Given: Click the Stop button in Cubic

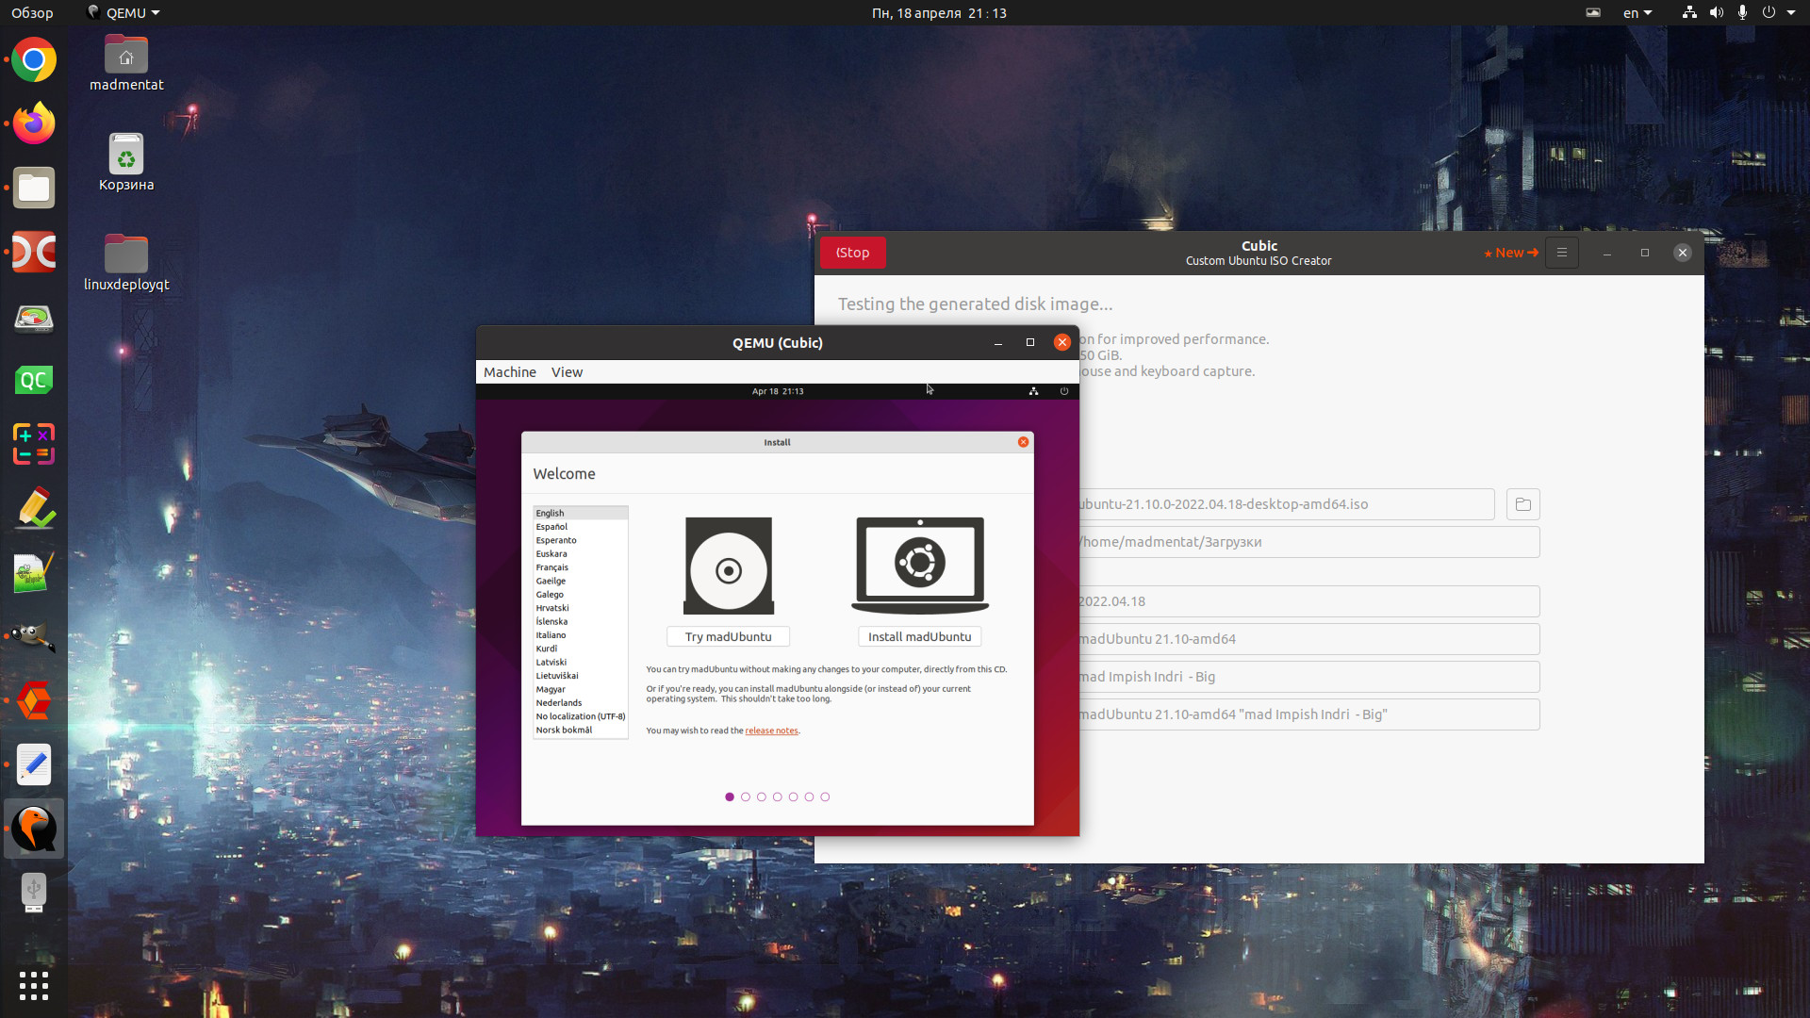Looking at the screenshot, I should pos(852,253).
